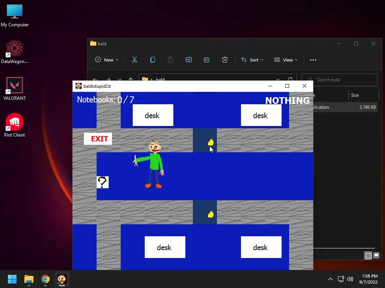
Task: Open the View dropdown in Explorer
Action: pyautogui.click(x=286, y=60)
